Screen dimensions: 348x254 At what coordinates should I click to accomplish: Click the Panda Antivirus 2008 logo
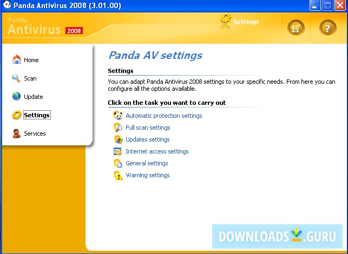[x=45, y=26]
